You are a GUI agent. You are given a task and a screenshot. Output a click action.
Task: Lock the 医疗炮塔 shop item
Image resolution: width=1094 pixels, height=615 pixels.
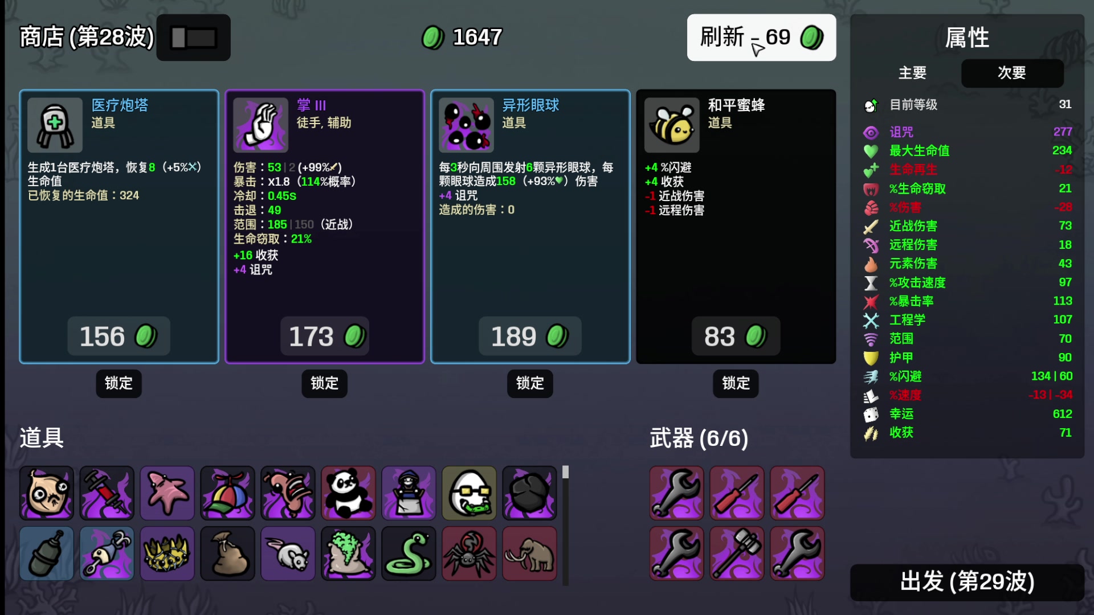[x=119, y=383]
